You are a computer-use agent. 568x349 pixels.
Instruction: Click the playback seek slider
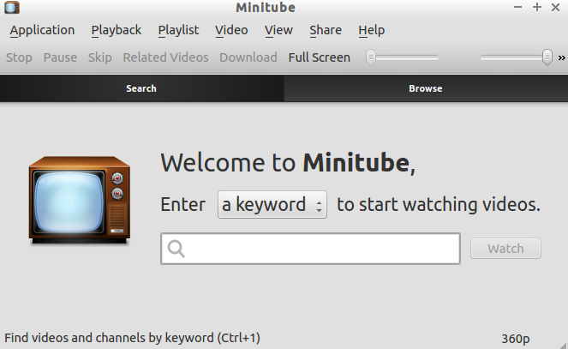(402, 57)
